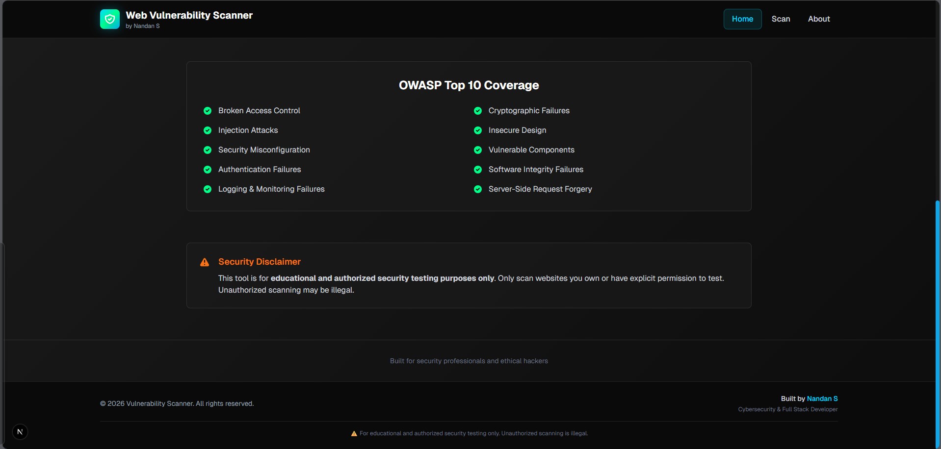Click the Next.js dev tools N icon
This screenshot has width=941, height=449.
click(x=20, y=432)
